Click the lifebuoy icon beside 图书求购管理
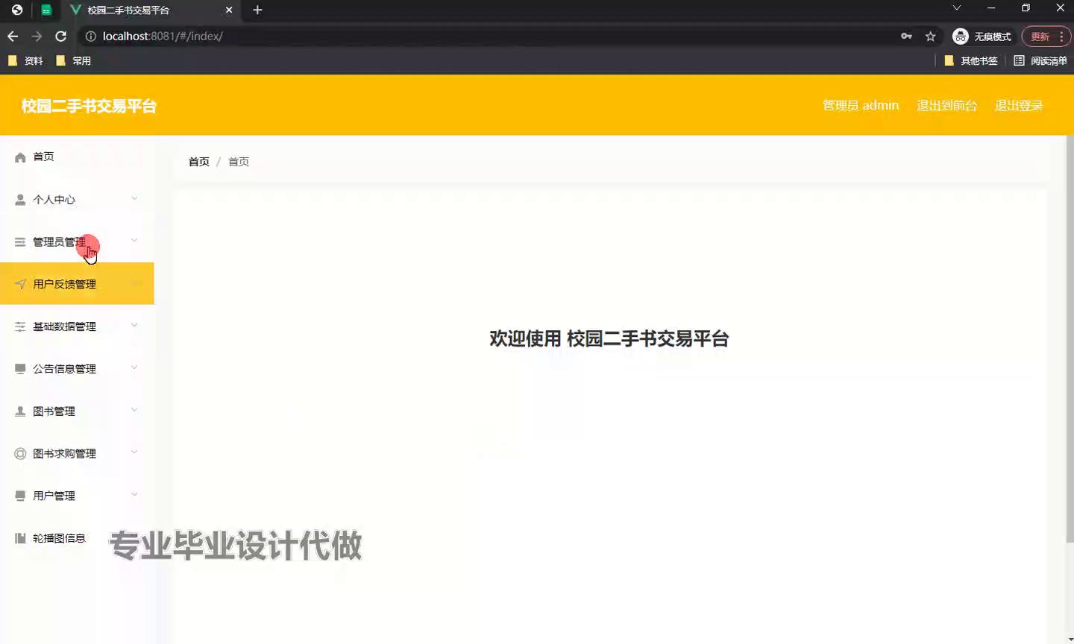Image resolution: width=1074 pixels, height=644 pixels. (x=20, y=454)
